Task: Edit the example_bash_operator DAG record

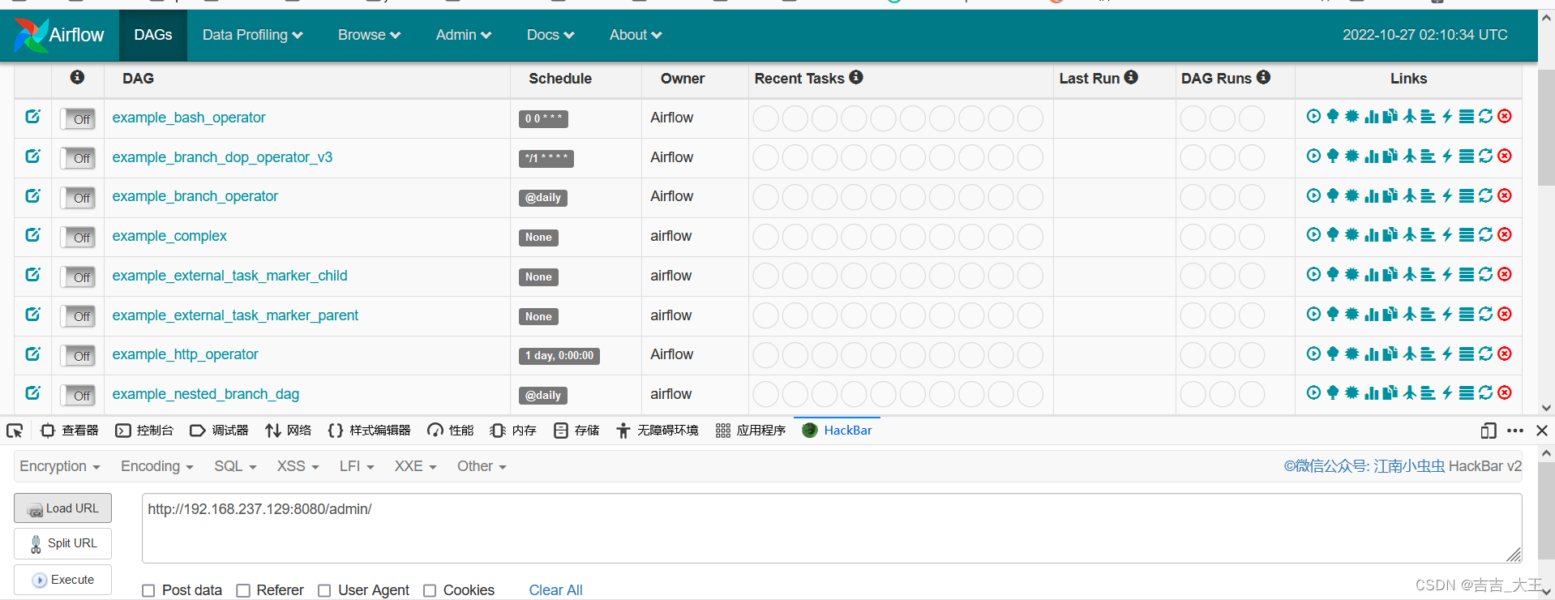Action: [32, 116]
